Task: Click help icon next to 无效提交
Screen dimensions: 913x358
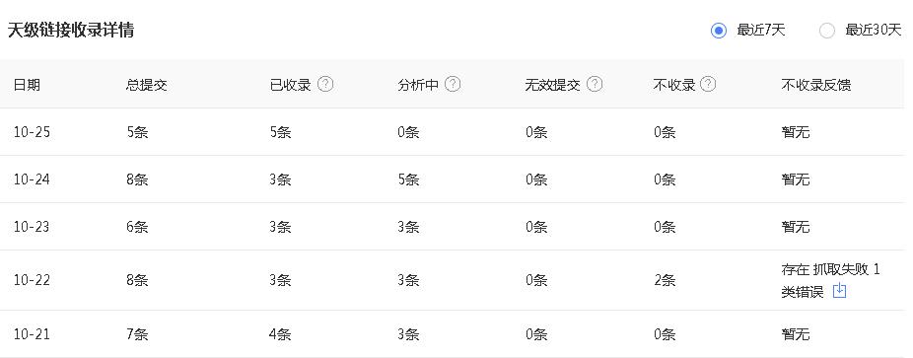Action: pyautogui.click(x=595, y=85)
